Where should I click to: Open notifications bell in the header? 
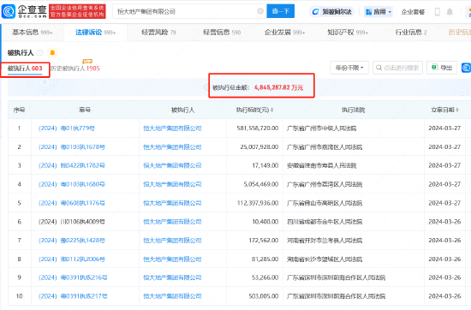(x=450, y=12)
